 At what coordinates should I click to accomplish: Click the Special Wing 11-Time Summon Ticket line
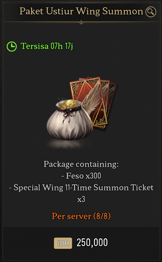pyautogui.click(x=81, y=188)
